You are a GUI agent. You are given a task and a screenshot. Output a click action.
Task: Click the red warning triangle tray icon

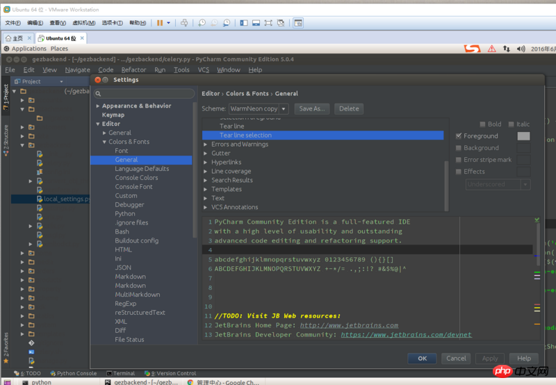[492, 49]
